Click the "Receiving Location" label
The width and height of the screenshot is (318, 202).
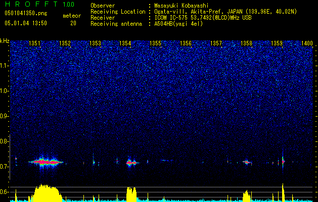pyautogui.click(x=118, y=12)
